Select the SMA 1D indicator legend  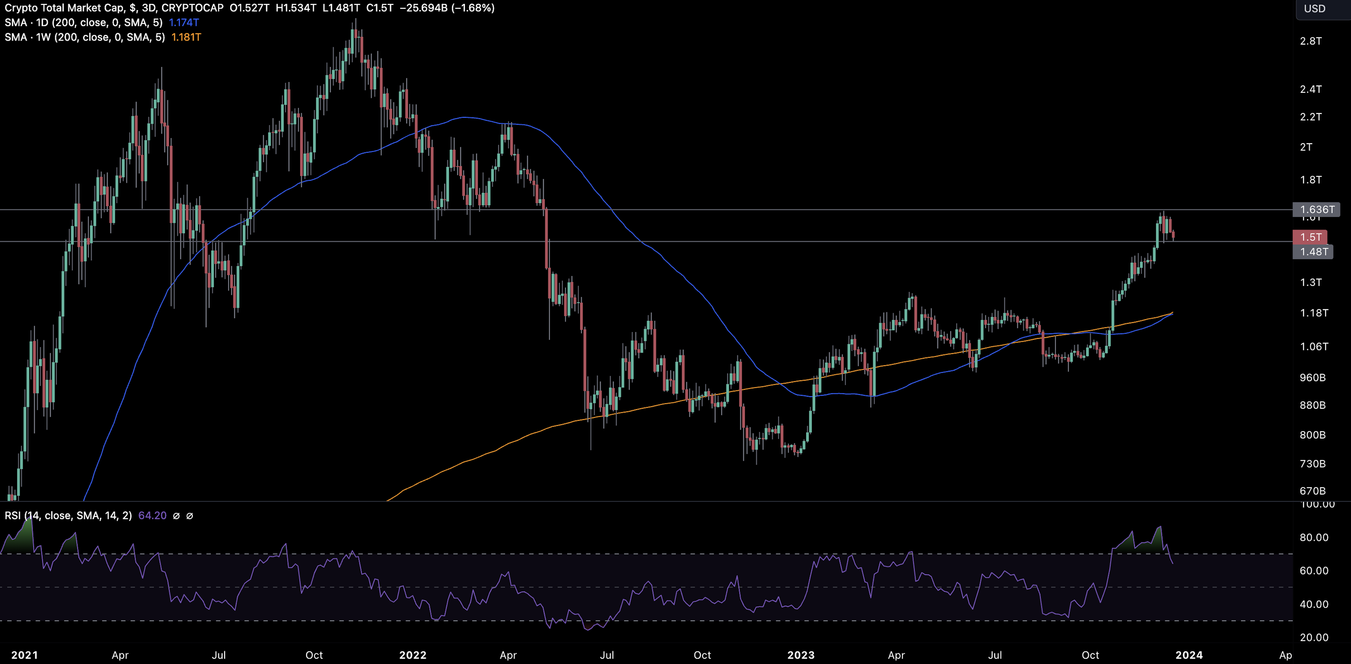[x=83, y=23]
